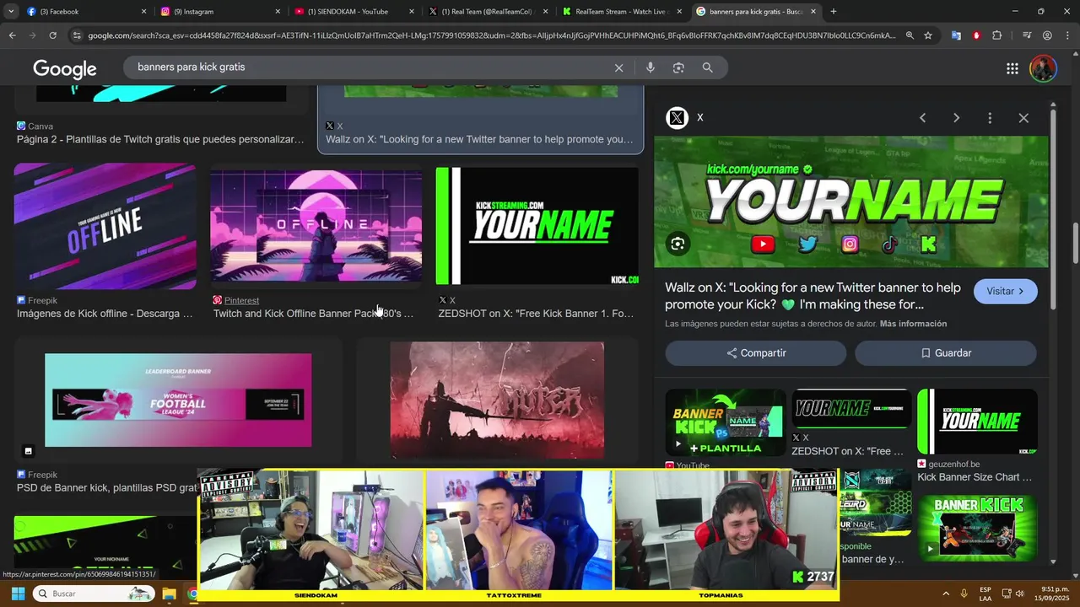
Task: Select the Banner Kick Plantilla related thumbnail
Action: pos(725,422)
